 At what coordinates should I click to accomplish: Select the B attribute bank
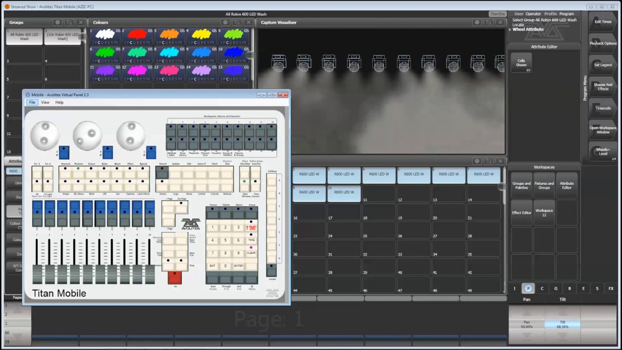[x=570, y=288]
